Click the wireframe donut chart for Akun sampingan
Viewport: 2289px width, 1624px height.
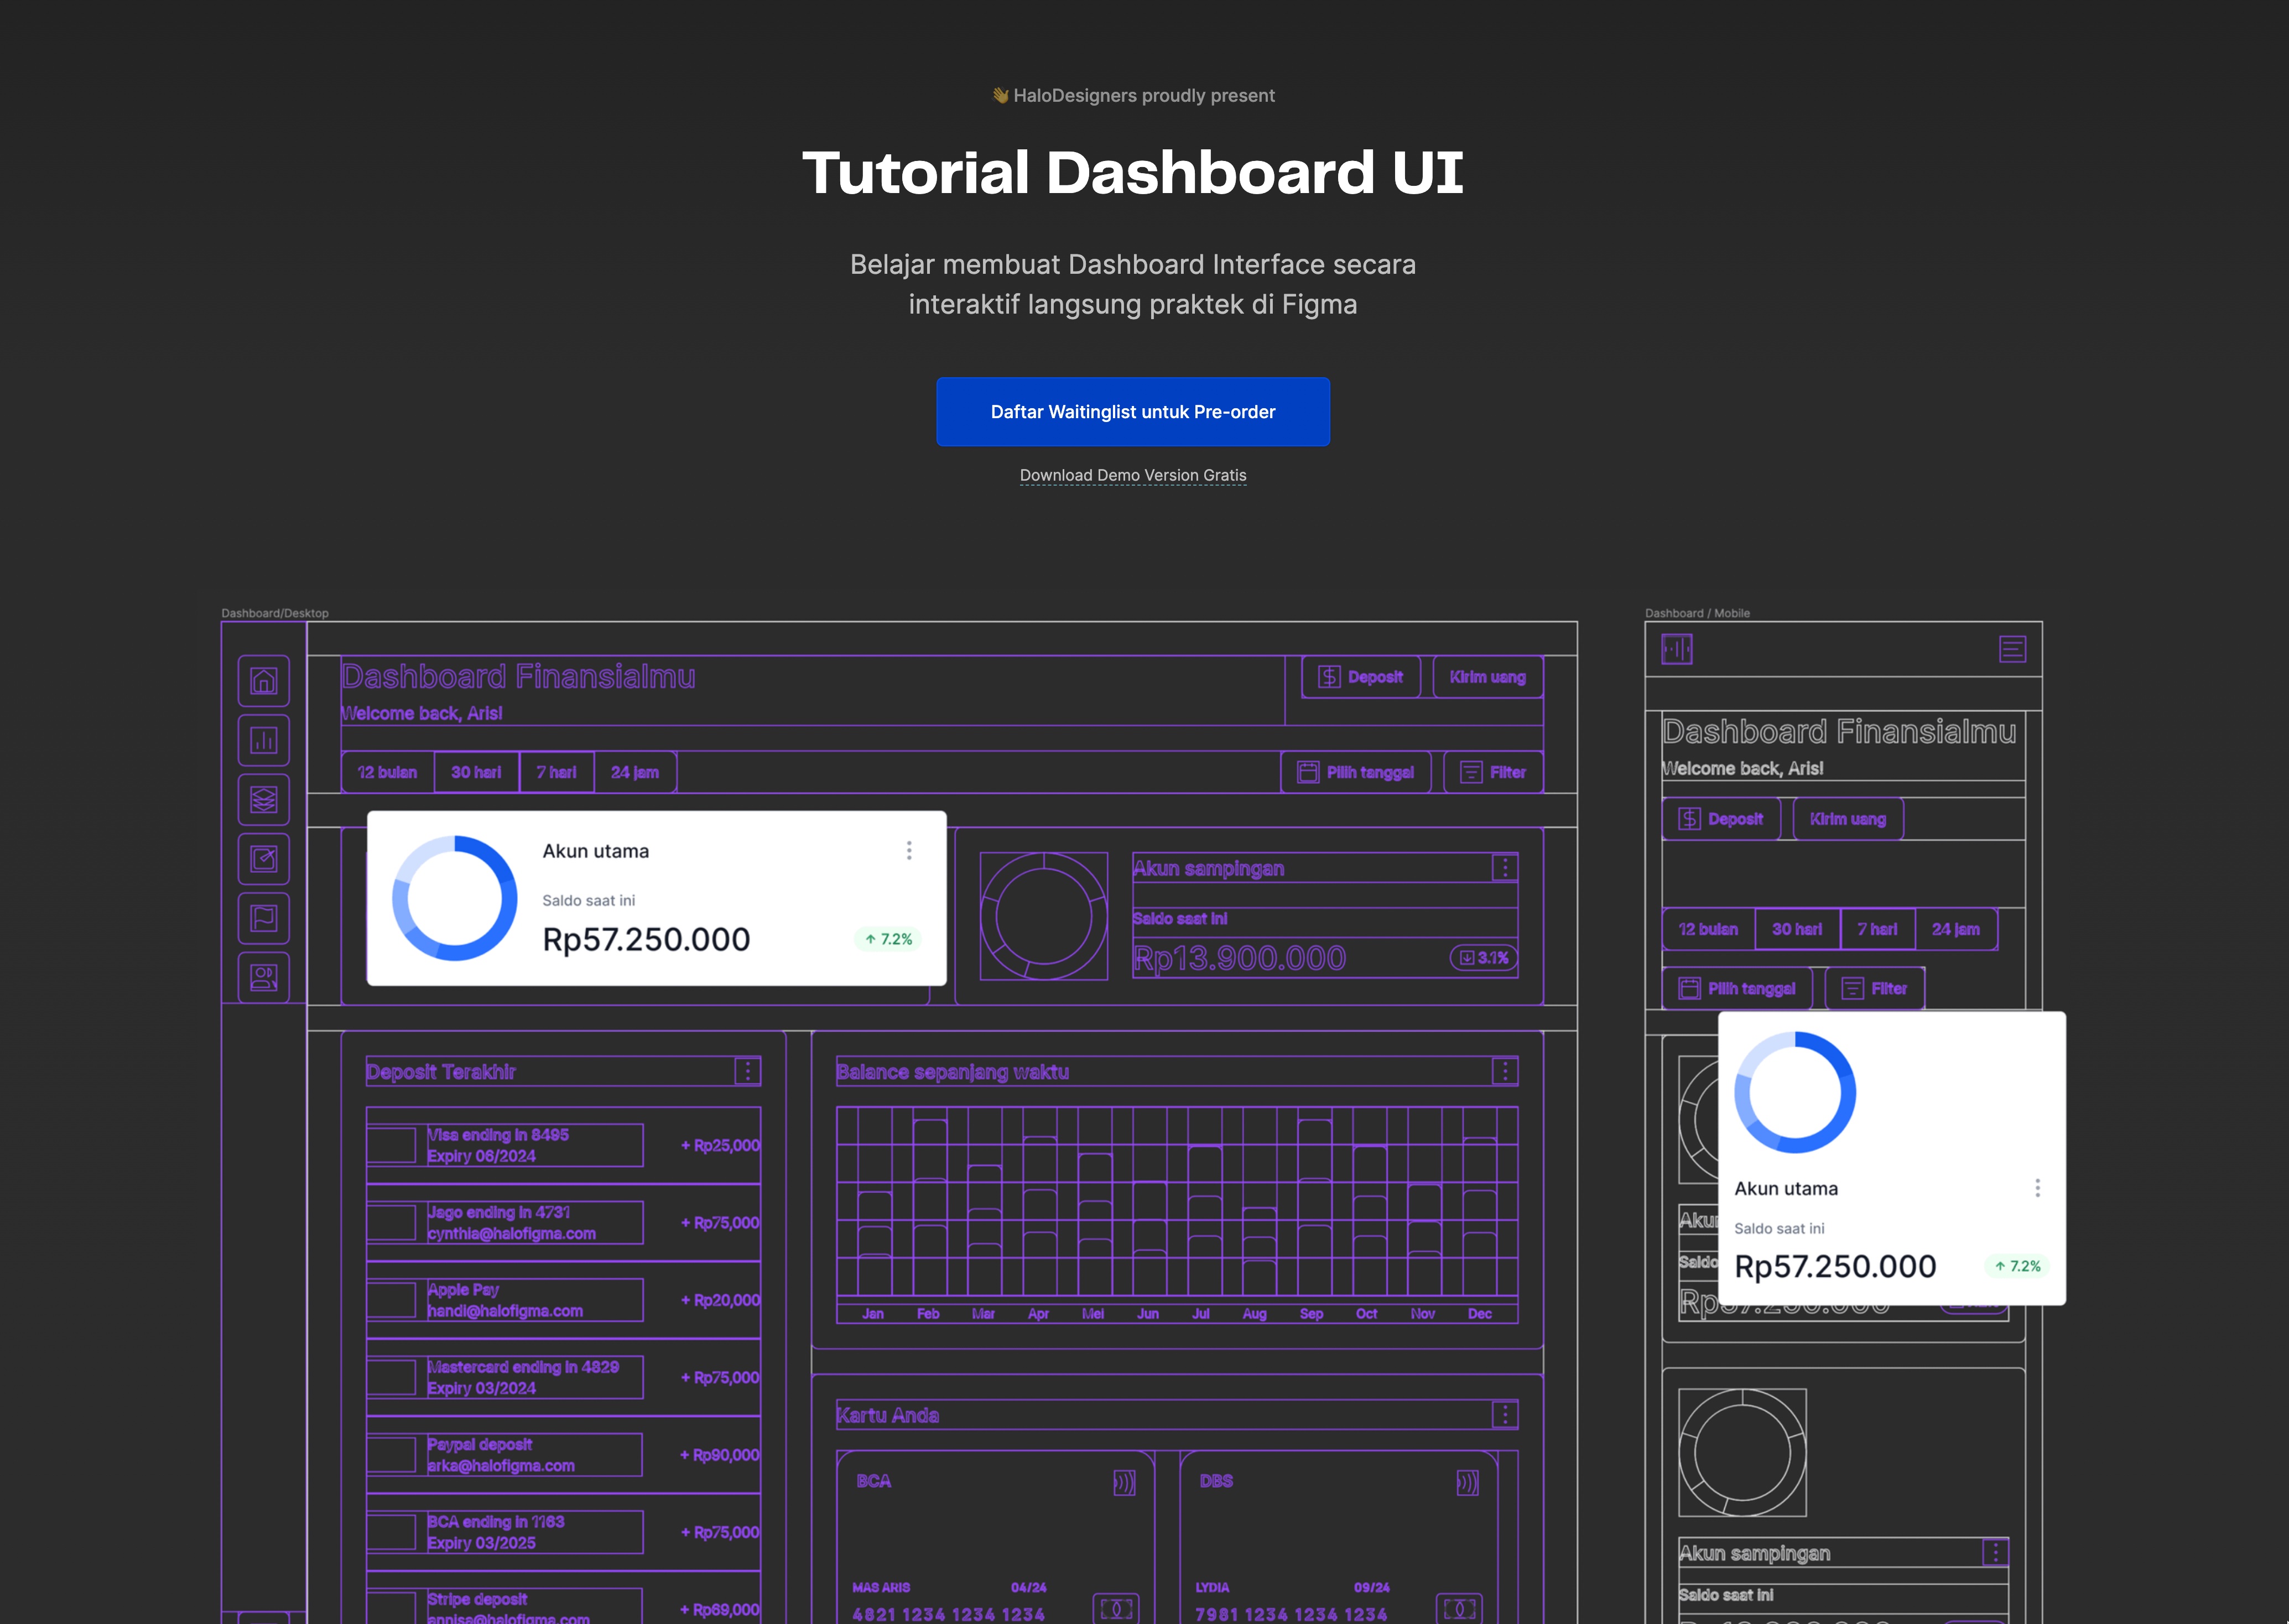[1043, 916]
